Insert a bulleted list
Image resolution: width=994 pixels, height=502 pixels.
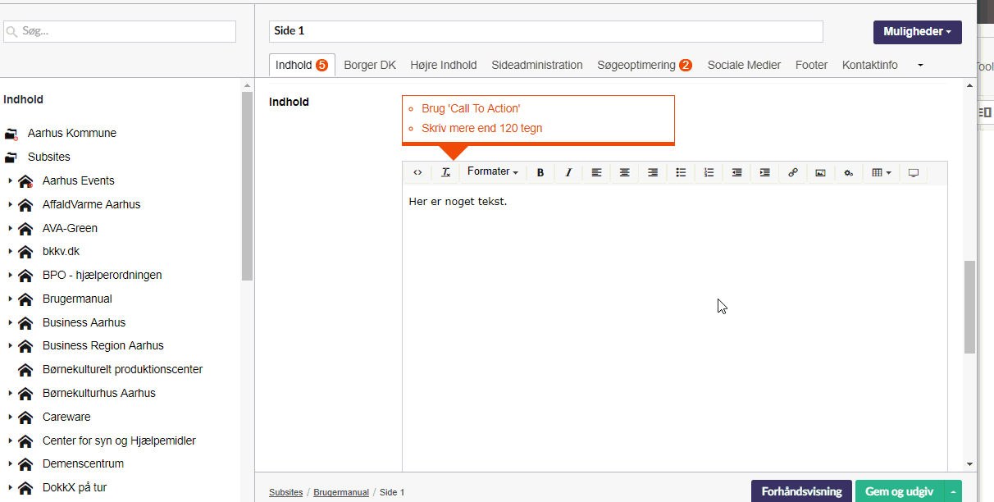(x=681, y=172)
